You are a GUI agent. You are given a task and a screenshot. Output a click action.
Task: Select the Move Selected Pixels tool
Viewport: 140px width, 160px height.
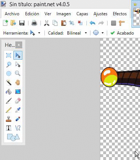(18, 55)
